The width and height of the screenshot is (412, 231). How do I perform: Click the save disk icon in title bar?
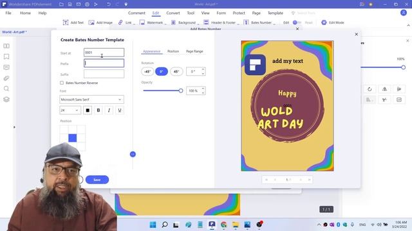[70, 4]
